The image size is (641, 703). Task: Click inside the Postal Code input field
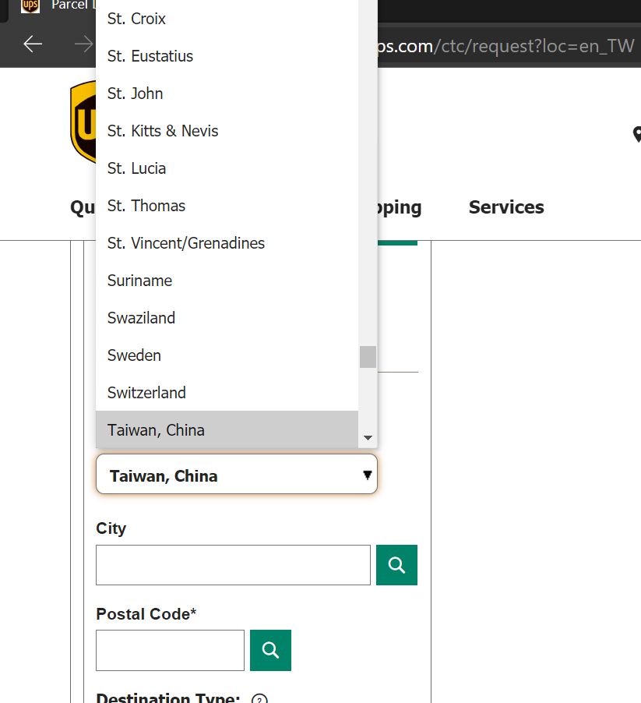(x=170, y=649)
